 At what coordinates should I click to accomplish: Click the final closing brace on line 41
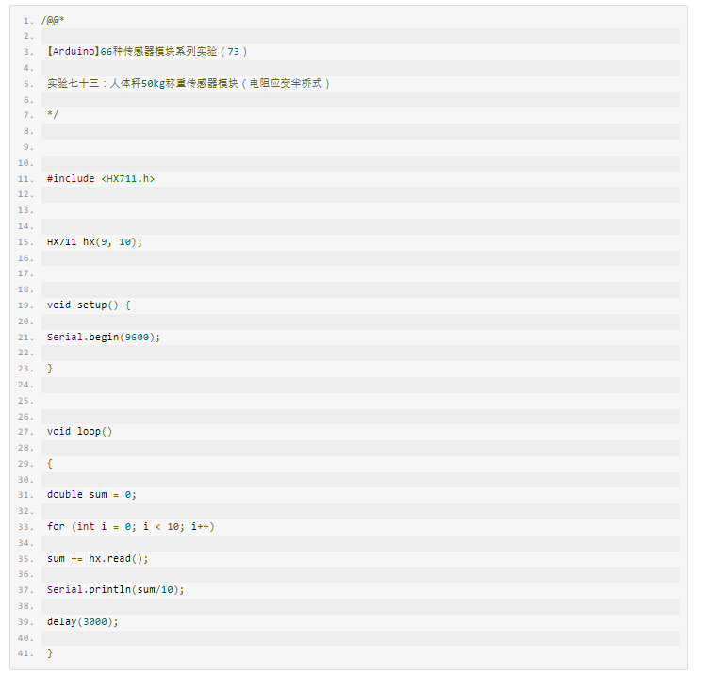click(x=50, y=653)
